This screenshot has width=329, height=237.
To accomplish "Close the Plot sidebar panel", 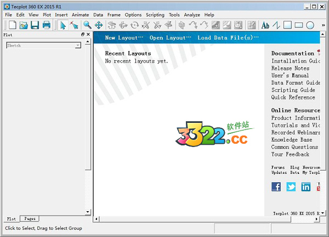I will (x=88, y=35).
